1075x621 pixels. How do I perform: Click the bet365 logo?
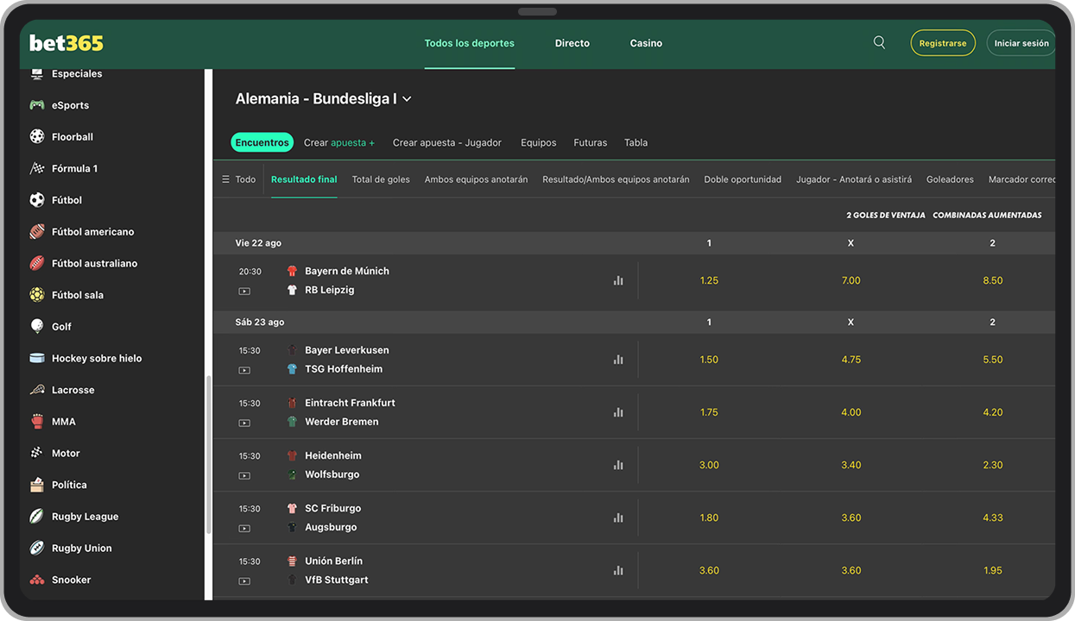coord(66,42)
